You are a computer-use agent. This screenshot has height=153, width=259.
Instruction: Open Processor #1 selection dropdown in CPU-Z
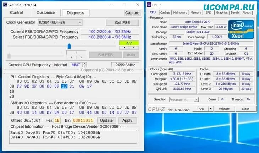pyautogui.click(x=184, y=100)
